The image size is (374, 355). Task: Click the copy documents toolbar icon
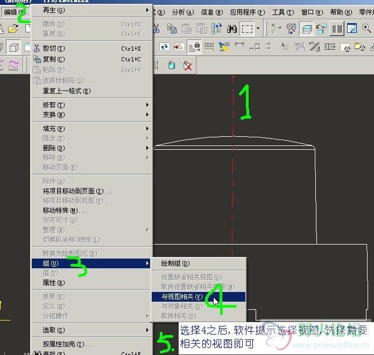point(172,29)
